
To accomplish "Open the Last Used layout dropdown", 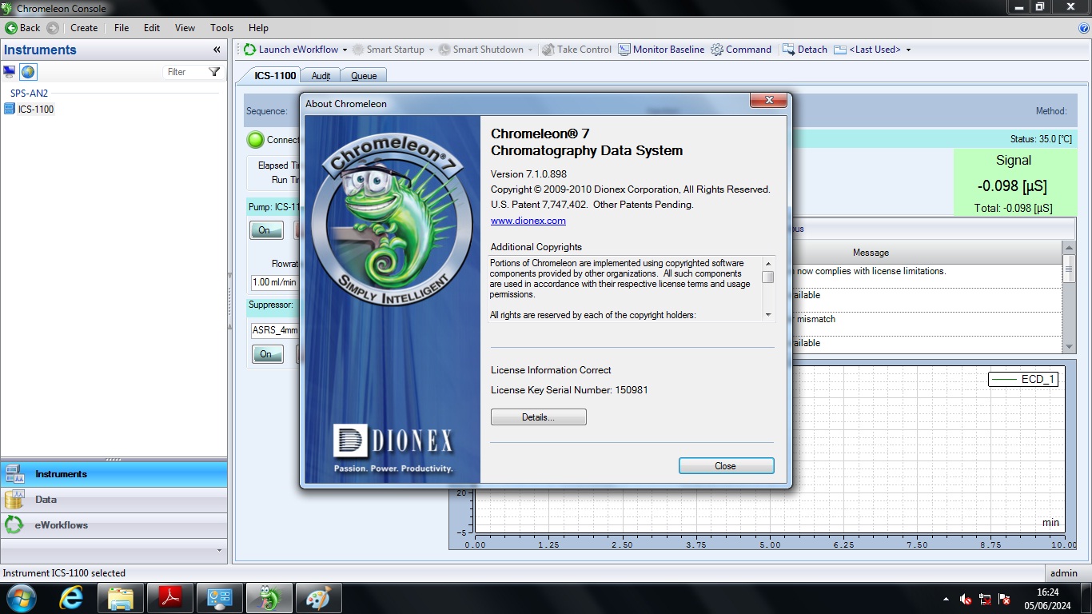I will (908, 50).
